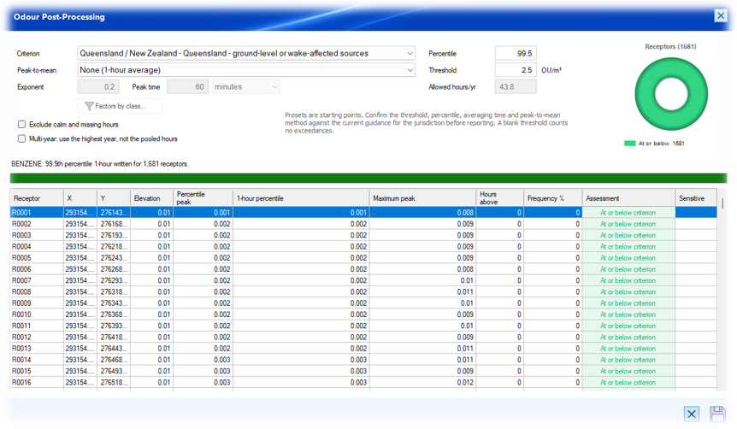
Task: Click the Assessment cell for R0010
Action: click(628, 314)
